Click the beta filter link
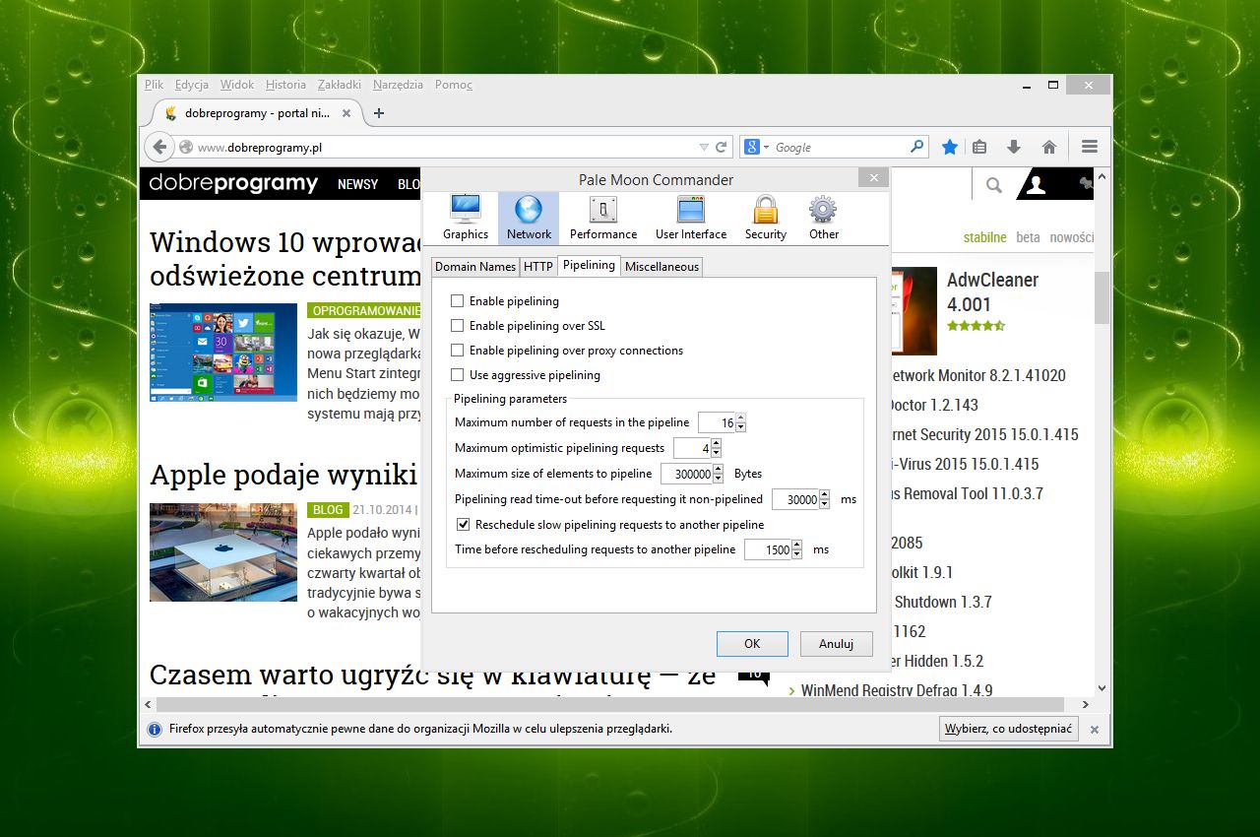 (1028, 237)
